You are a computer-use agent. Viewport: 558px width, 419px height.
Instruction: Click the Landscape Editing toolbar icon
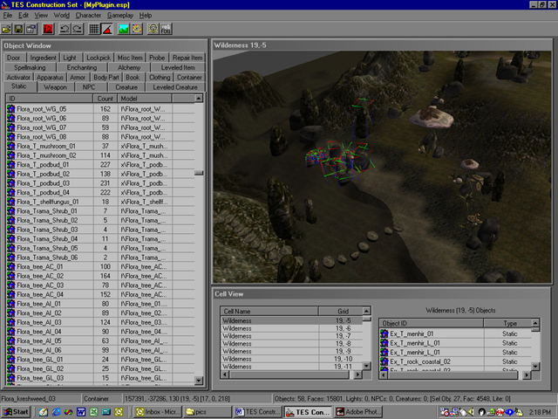pyautogui.click(x=125, y=29)
